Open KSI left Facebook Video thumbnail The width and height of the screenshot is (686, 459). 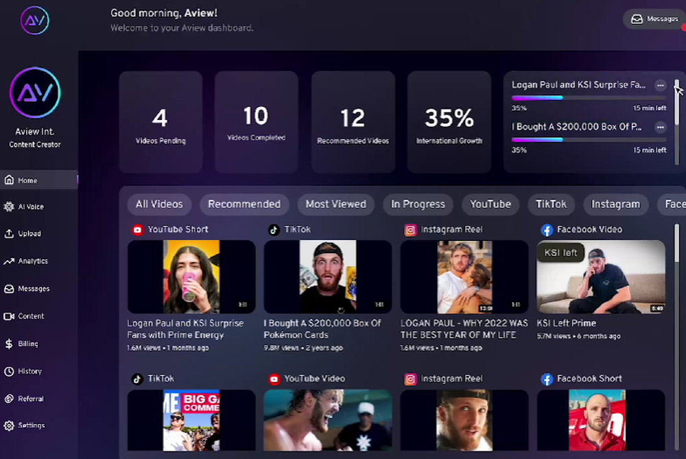tap(601, 276)
